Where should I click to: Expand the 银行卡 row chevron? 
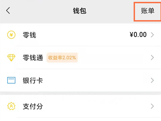(152, 80)
